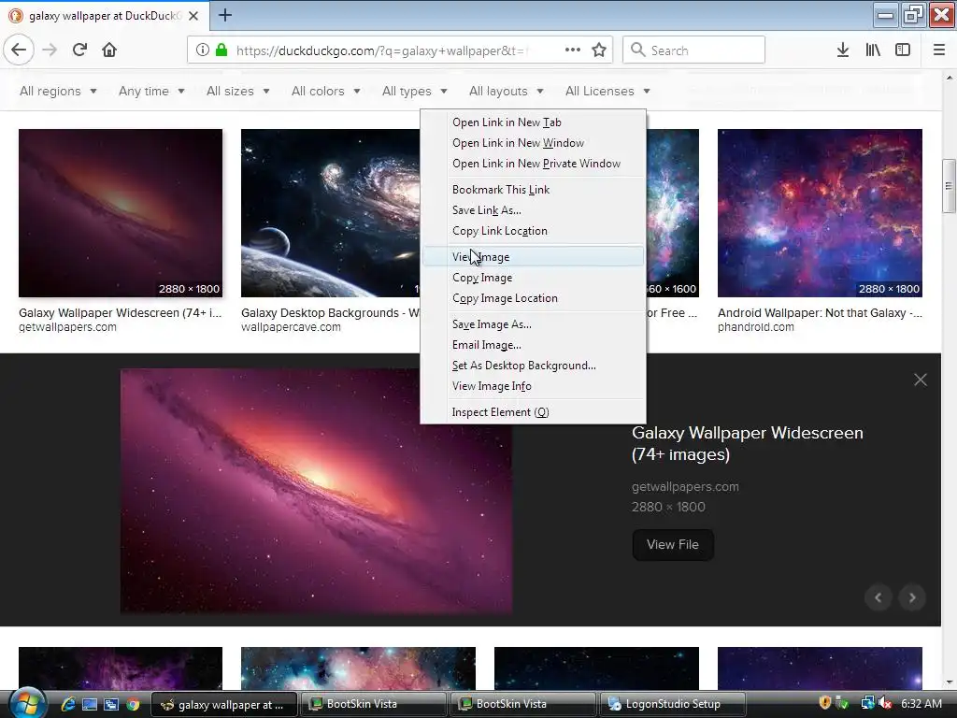Click the green secure padlock icon
957x718 pixels.
(x=221, y=50)
